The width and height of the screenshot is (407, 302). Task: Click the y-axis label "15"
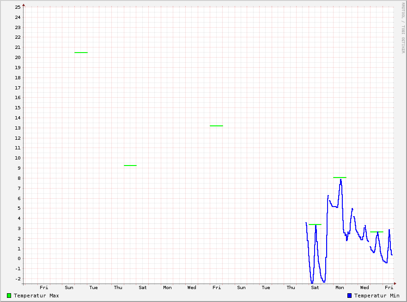pos(18,107)
